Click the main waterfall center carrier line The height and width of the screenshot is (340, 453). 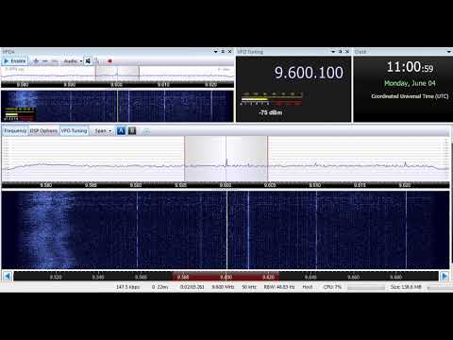point(226,229)
